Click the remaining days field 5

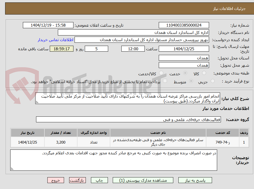[x=96, y=49]
